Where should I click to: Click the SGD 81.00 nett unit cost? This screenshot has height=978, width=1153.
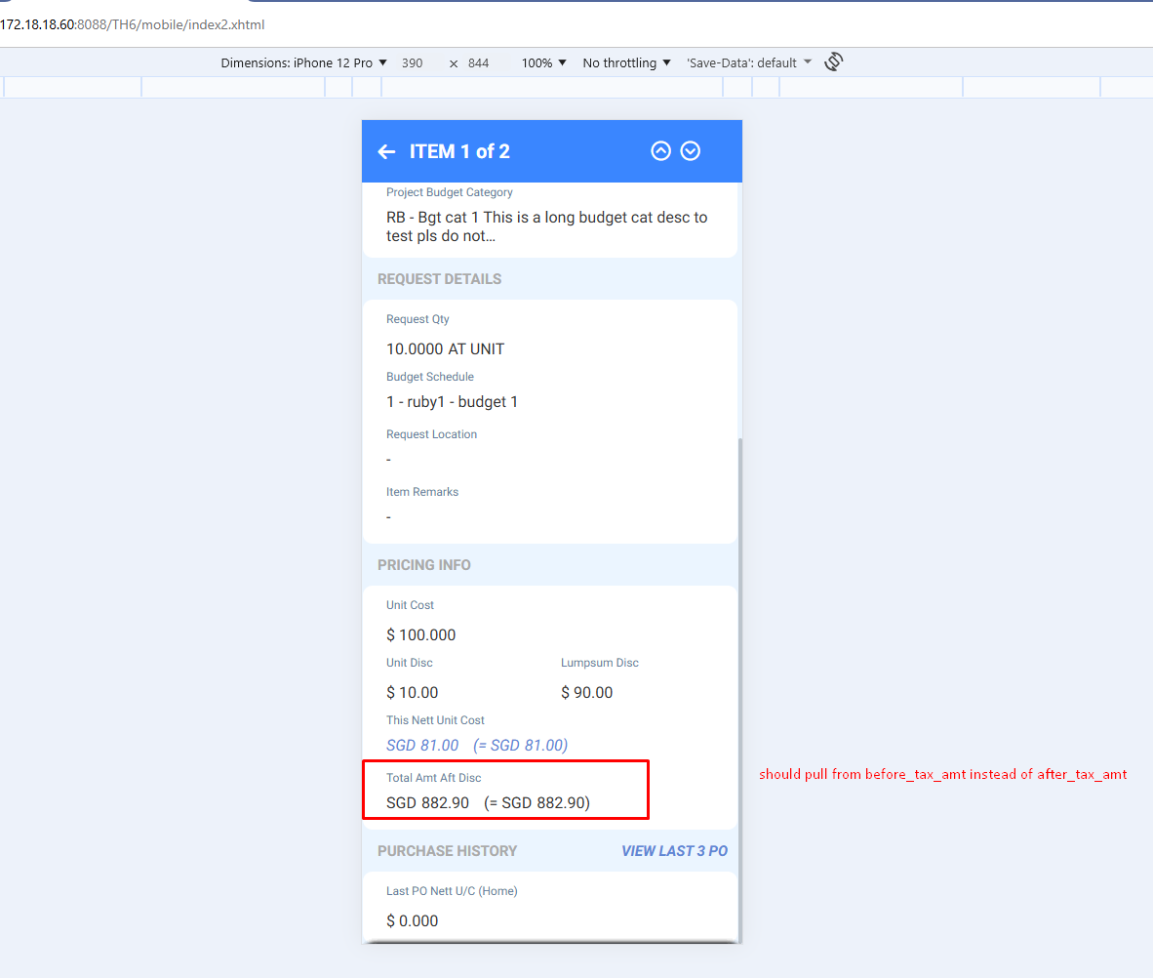click(x=422, y=745)
